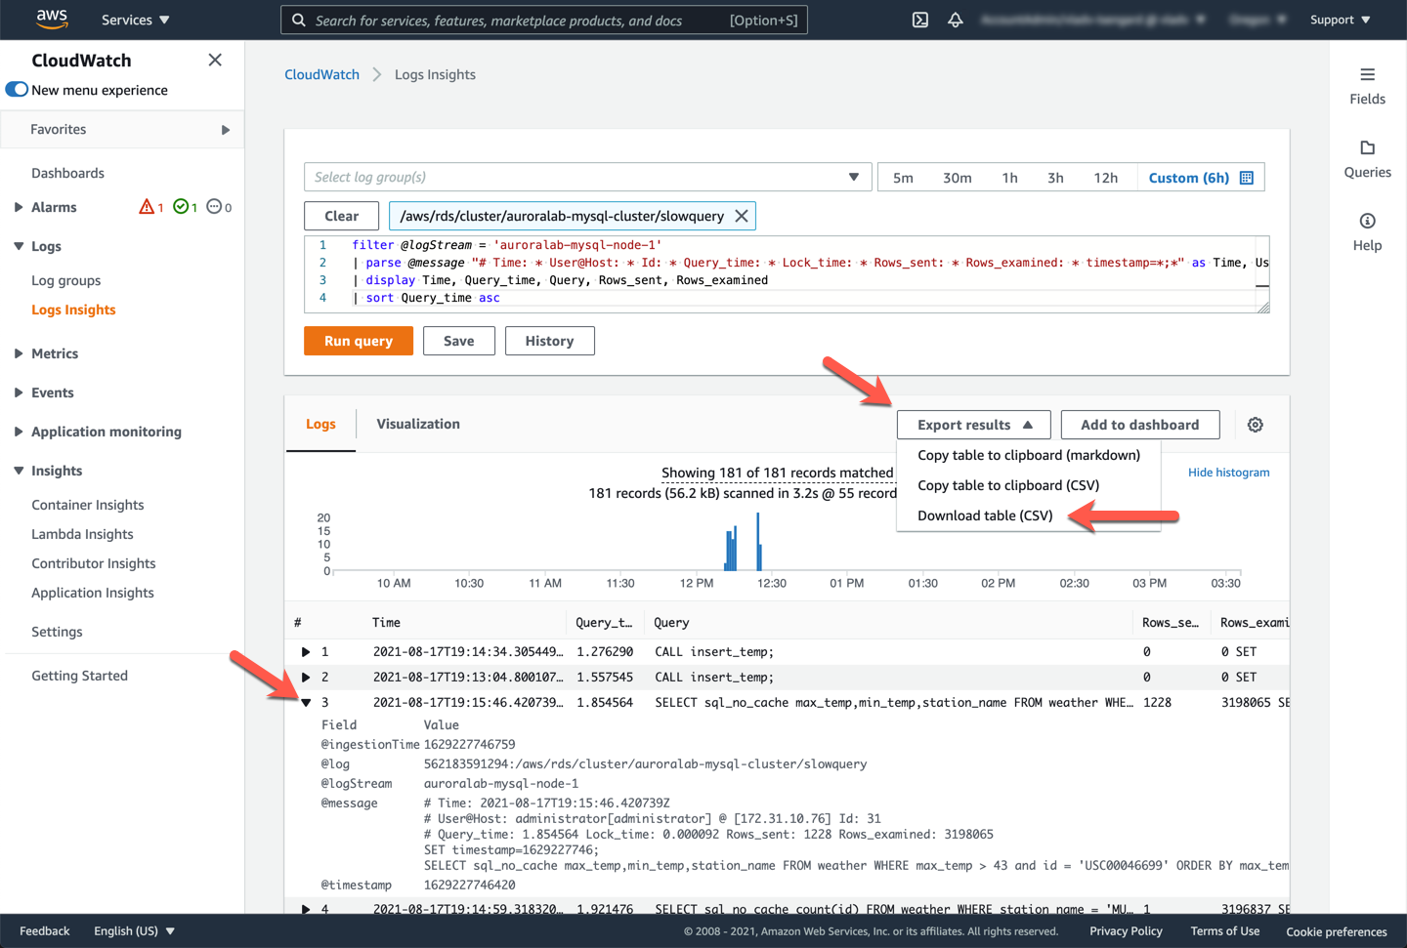The height and width of the screenshot is (948, 1407).
Task: Open custom time range calendar icon
Action: coord(1247,178)
